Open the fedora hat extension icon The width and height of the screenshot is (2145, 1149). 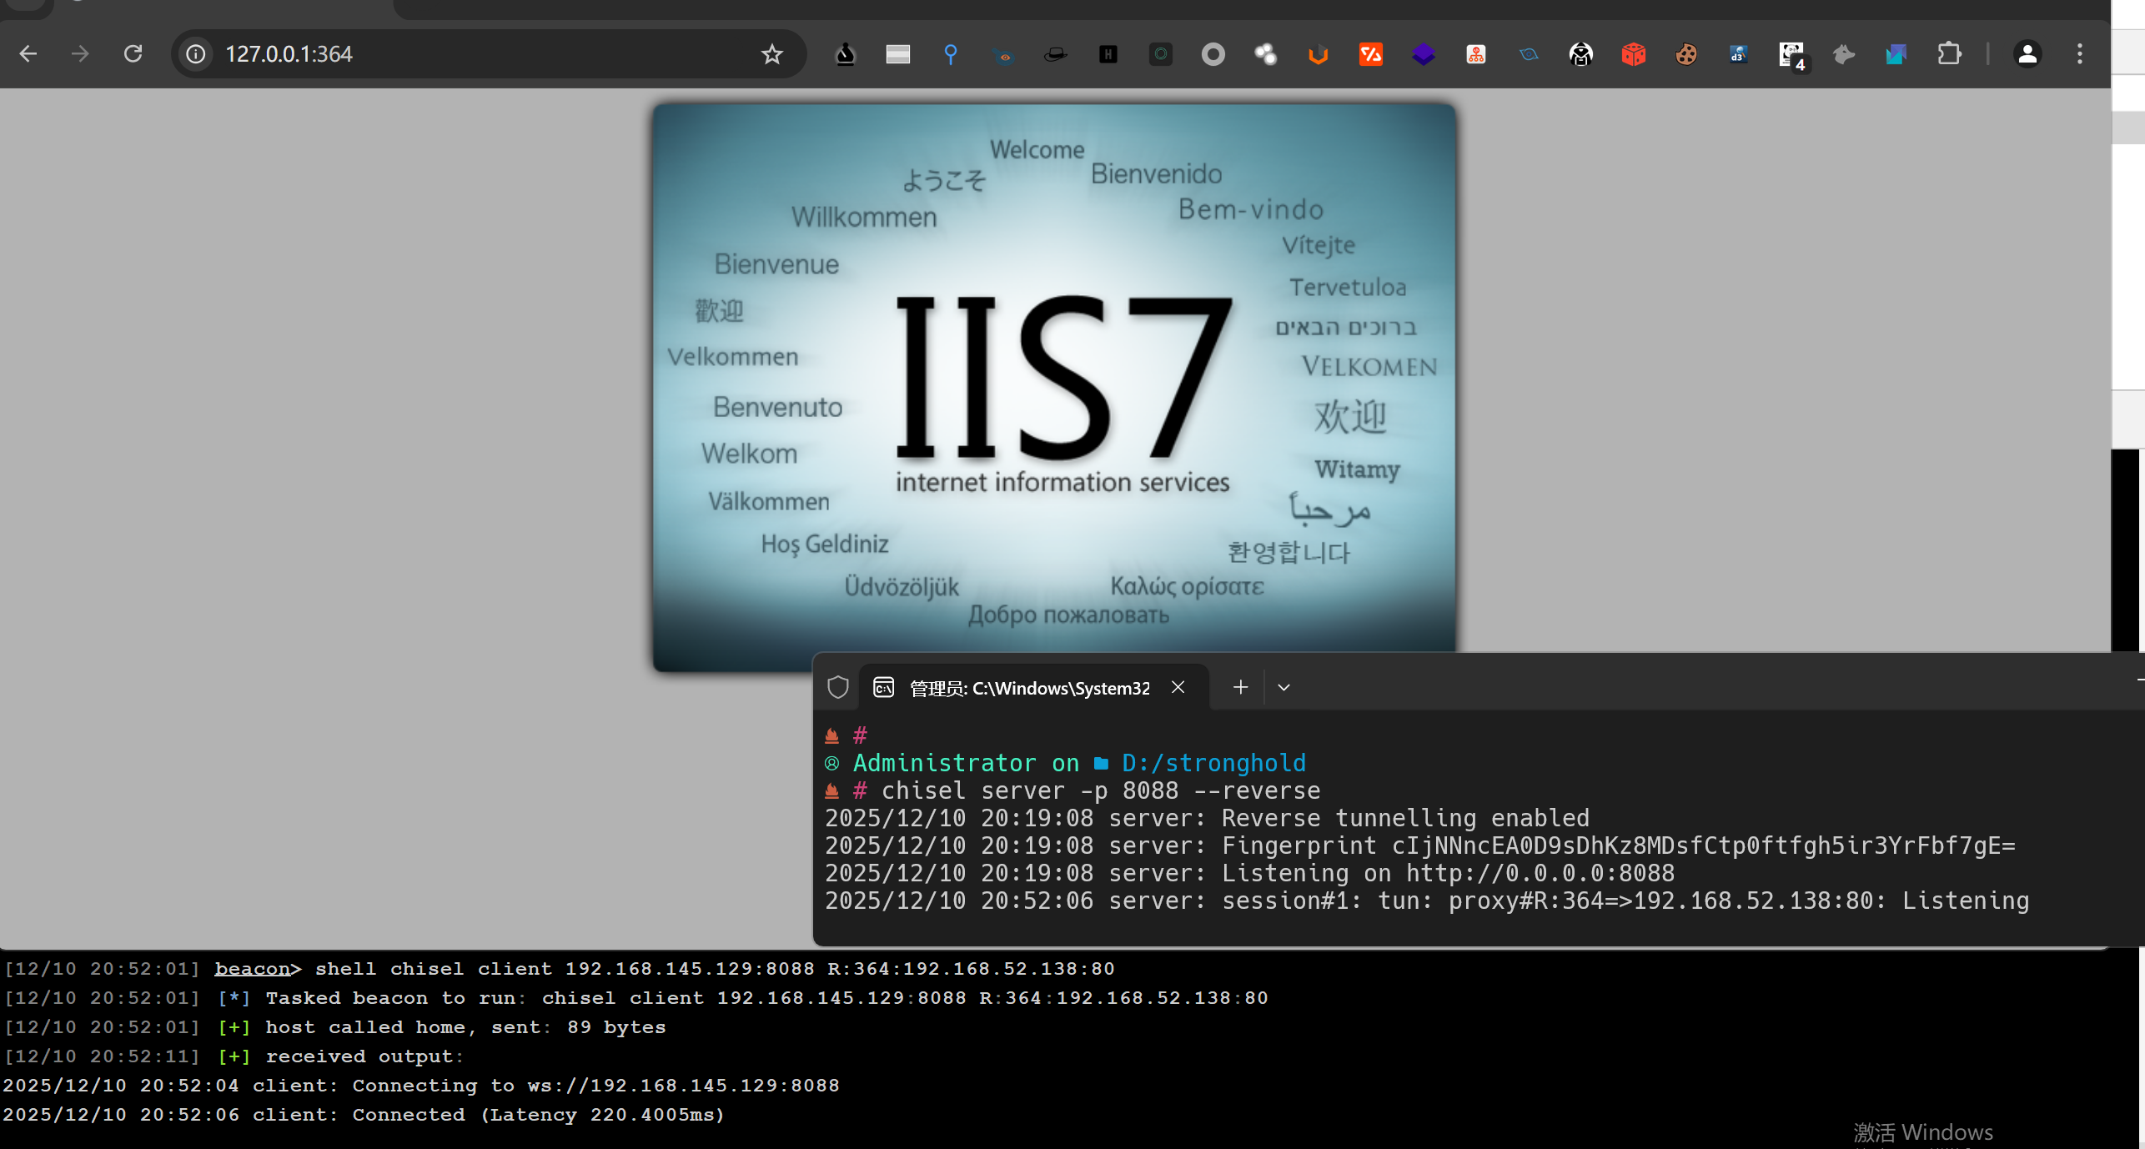point(1055,54)
